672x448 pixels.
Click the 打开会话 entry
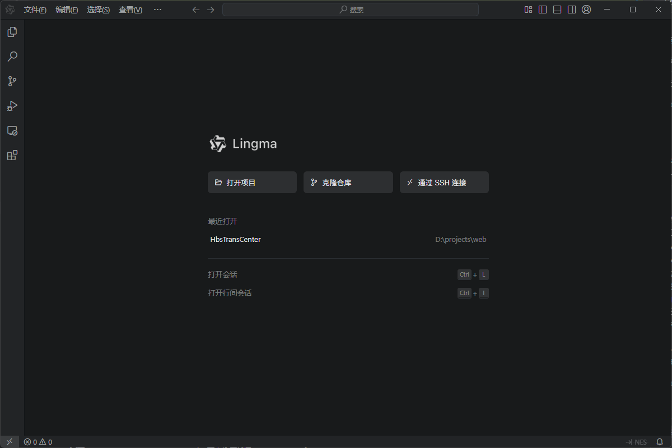(222, 274)
